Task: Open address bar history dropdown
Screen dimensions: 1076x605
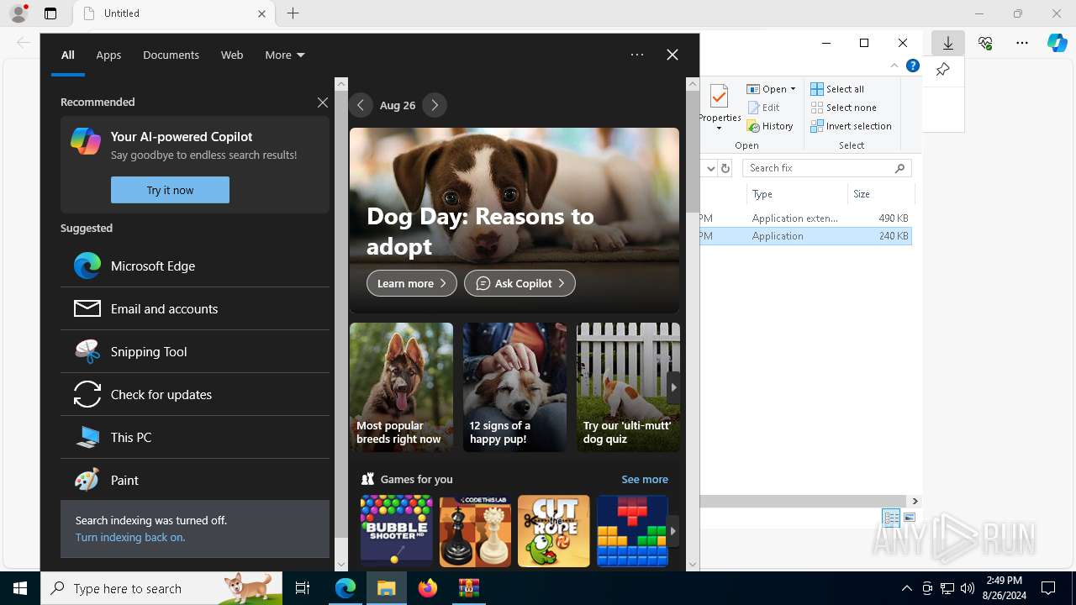Action: [710, 168]
